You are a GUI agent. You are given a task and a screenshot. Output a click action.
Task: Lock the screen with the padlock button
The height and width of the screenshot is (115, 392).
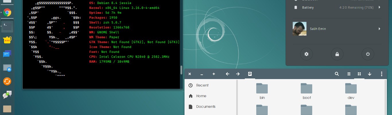pos(337,54)
